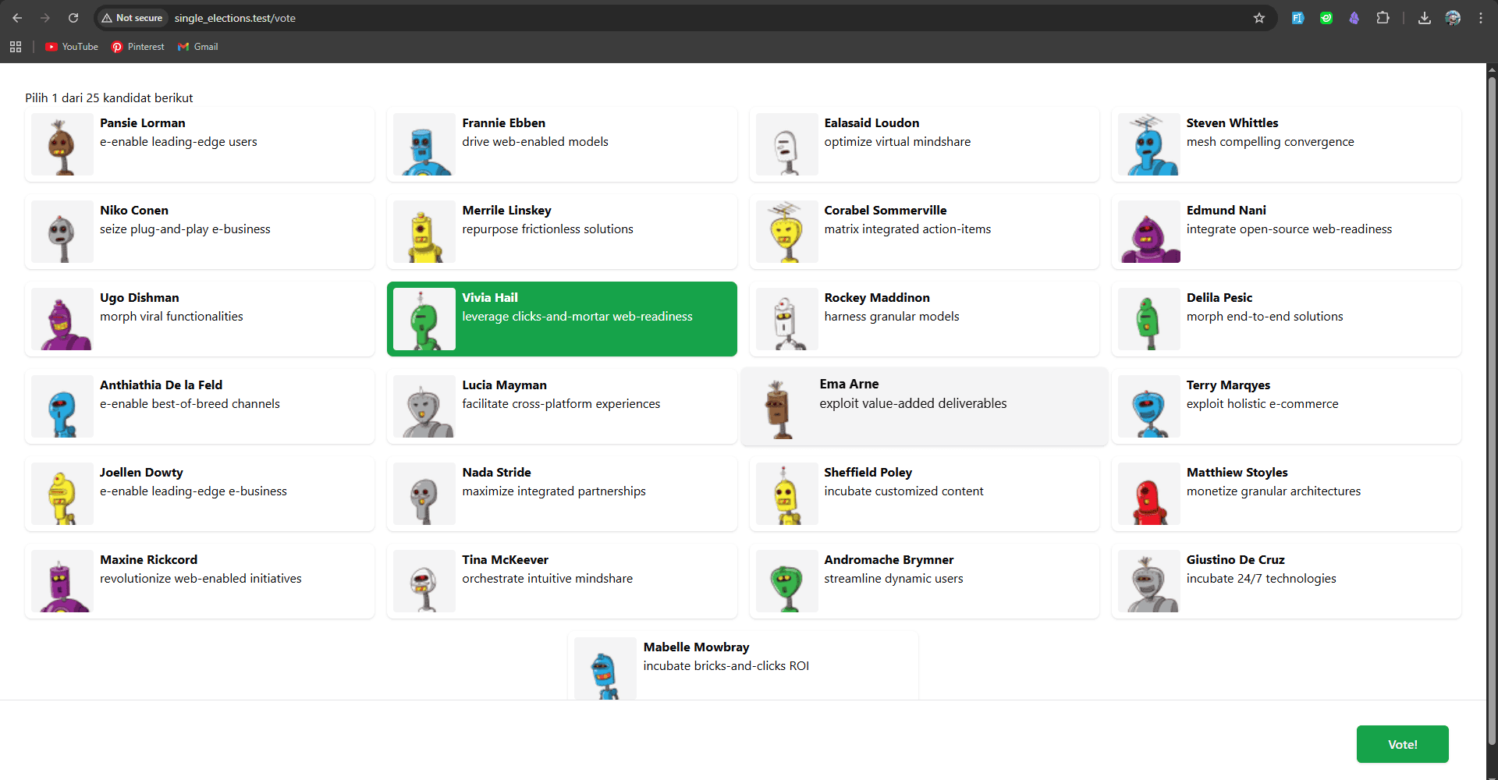Click the Not secure site info badge
The image size is (1498, 780).
click(132, 18)
